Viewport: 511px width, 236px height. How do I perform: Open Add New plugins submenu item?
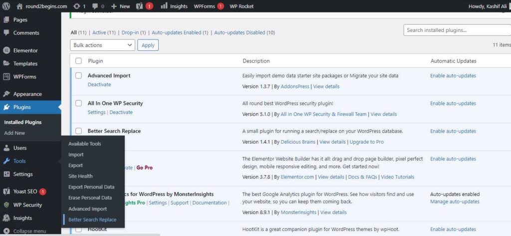(14, 133)
